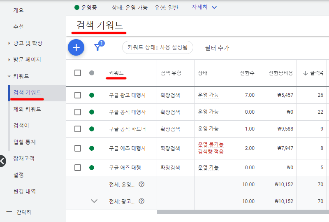Sort by the 검색 유형 column header
This screenshot has height=222, width=329.
(x=171, y=73)
